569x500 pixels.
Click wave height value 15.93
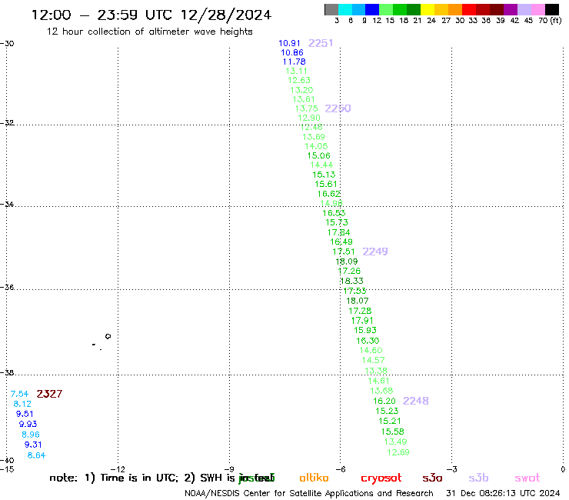pos(365,331)
